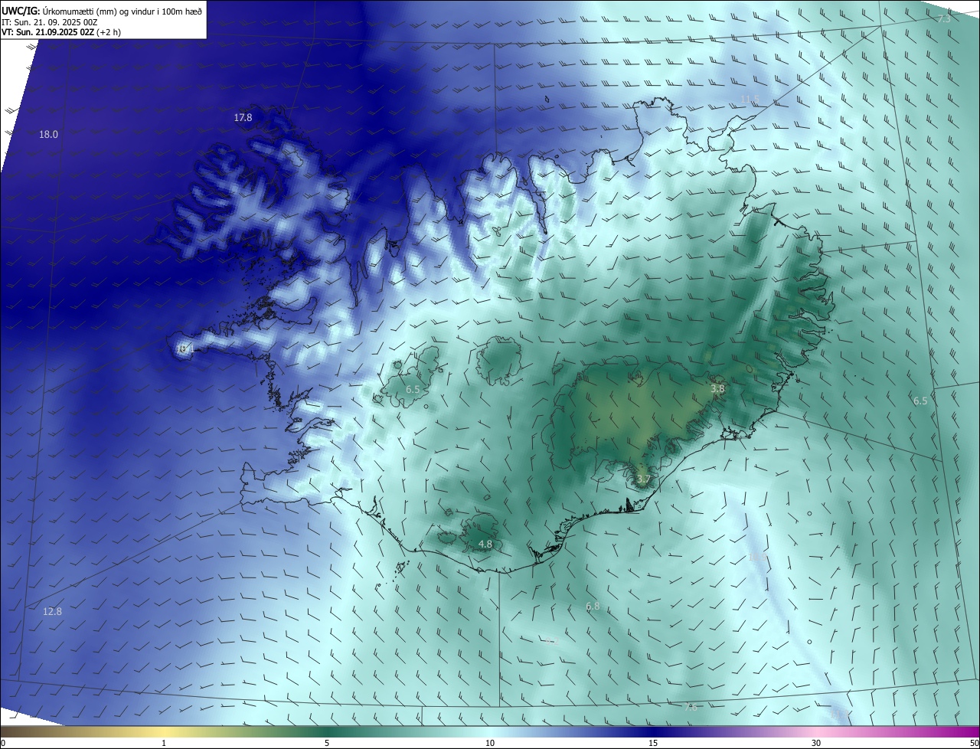Image resolution: width=980 pixels, height=749 pixels.
Task: Click the 6.8 value off the south coast
Action: [x=593, y=607]
